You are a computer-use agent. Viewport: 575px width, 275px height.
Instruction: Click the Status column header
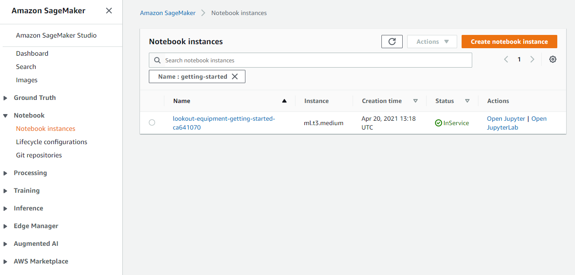(445, 101)
